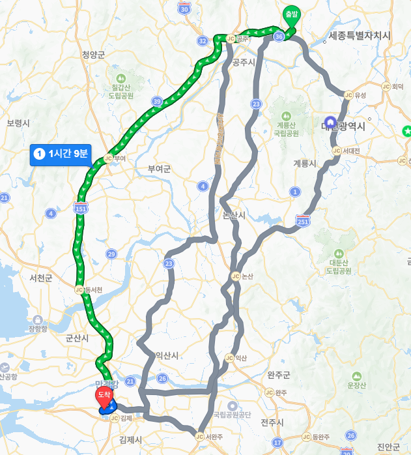Click the green 출발 start marker

292,16
